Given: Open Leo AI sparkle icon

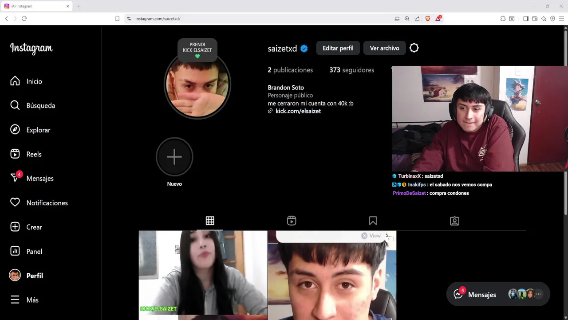Looking at the screenshot, I should point(544,19).
